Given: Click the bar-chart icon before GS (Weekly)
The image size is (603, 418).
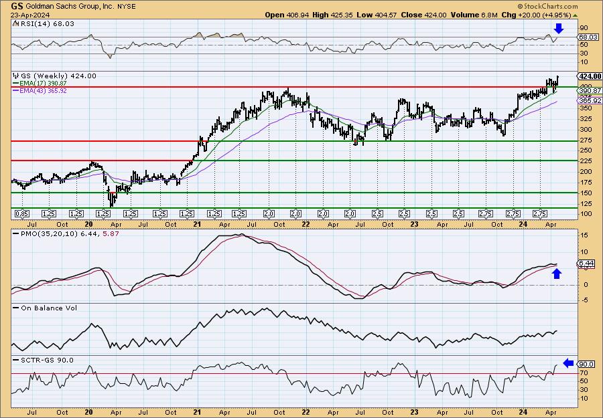Looking at the screenshot, I should 16,76.
